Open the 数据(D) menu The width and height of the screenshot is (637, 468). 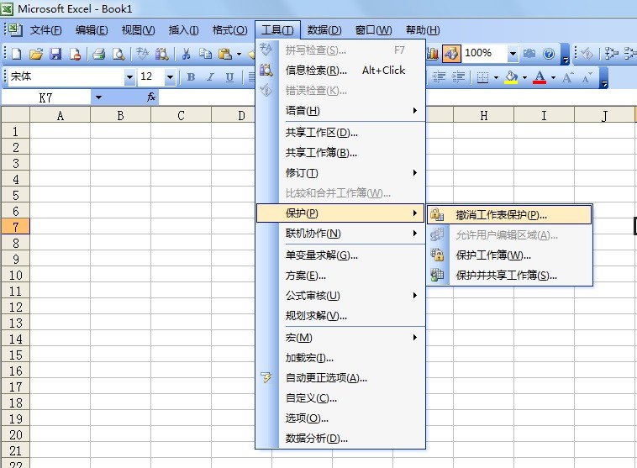click(324, 30)
